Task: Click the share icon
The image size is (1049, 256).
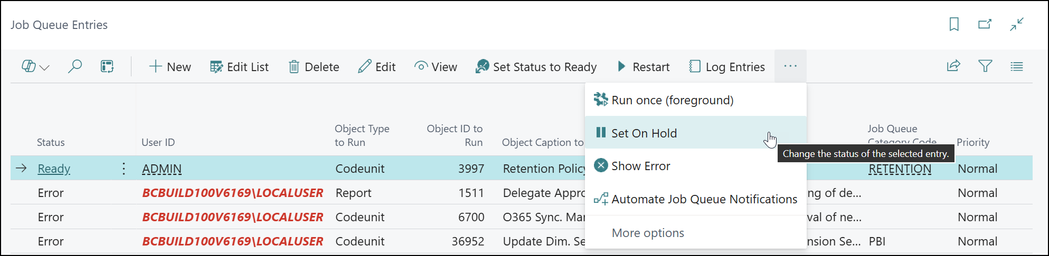Action: 953,66
